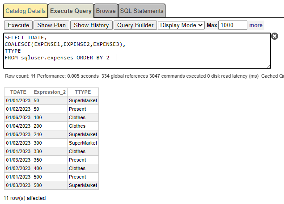Viewport: 284px width, 204px height.
Task: Click the Execute button
Action: [18, 25]
